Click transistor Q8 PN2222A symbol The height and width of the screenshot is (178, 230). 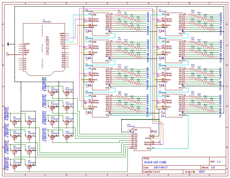[x=29, y=166]
